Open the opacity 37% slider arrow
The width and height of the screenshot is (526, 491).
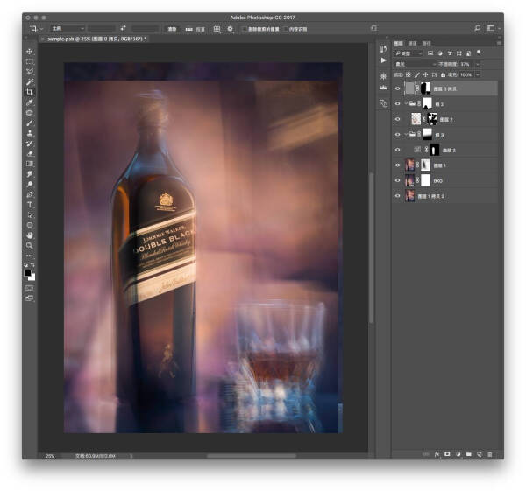point(478,64)
